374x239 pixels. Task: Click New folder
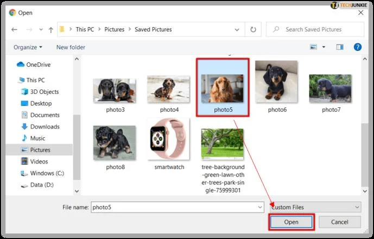click(71, 47)
